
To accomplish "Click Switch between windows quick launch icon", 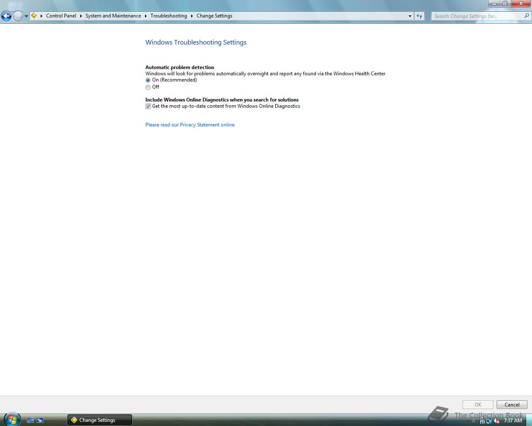I will tap(40, 420).
